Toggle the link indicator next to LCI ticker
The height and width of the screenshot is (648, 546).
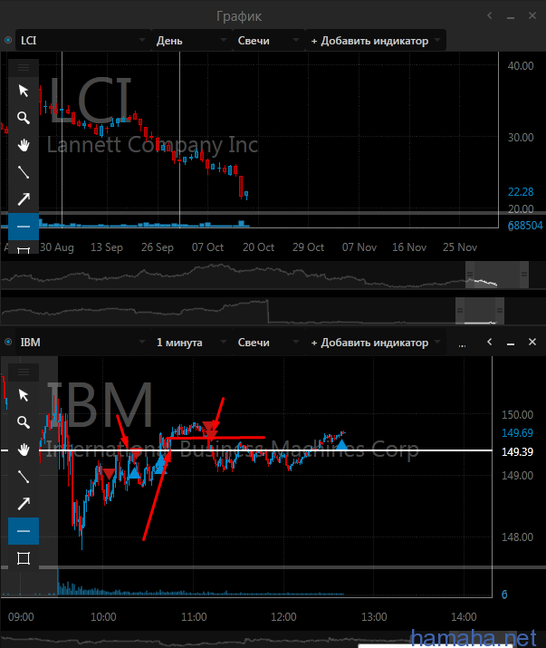coord(8,41)
